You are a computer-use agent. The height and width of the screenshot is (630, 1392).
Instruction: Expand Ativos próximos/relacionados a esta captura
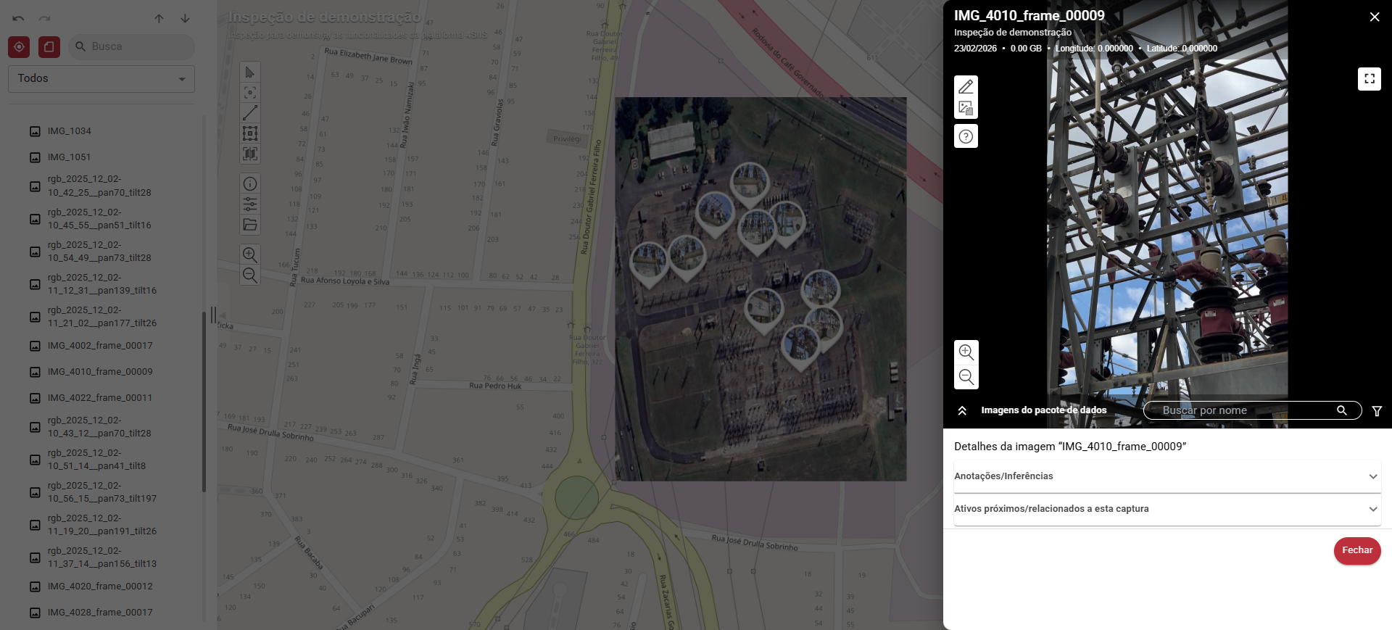pos(1167,509)
